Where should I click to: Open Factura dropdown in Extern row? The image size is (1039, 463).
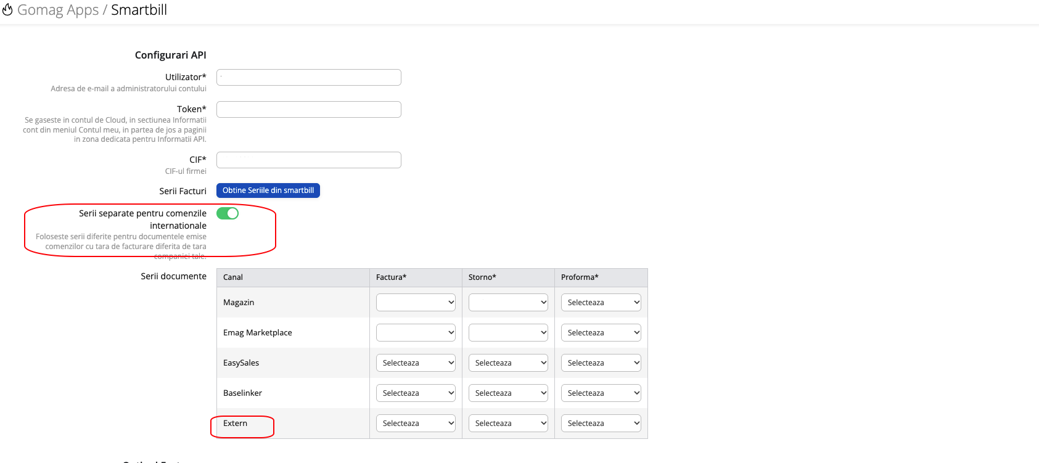point(416,424)
